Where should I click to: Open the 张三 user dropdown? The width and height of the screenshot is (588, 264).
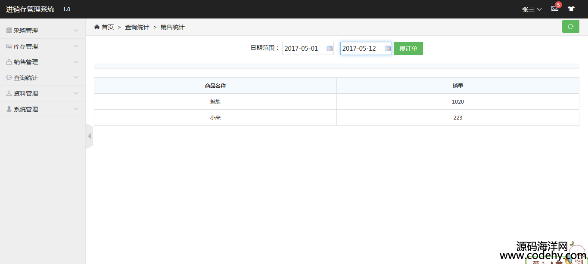532,9
